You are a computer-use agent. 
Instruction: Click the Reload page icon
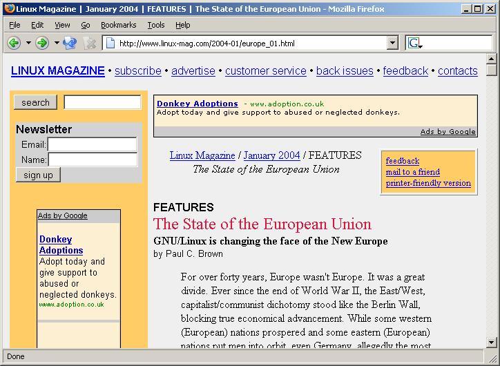coord(70,43)
